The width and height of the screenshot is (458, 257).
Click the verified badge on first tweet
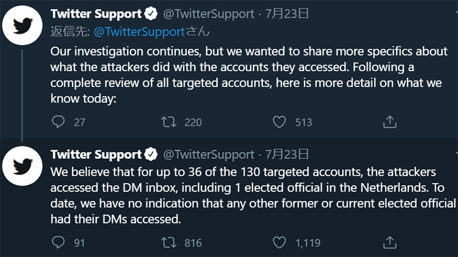point(152,14)
